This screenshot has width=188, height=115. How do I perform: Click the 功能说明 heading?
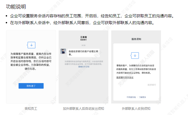[x=16, y=6]
